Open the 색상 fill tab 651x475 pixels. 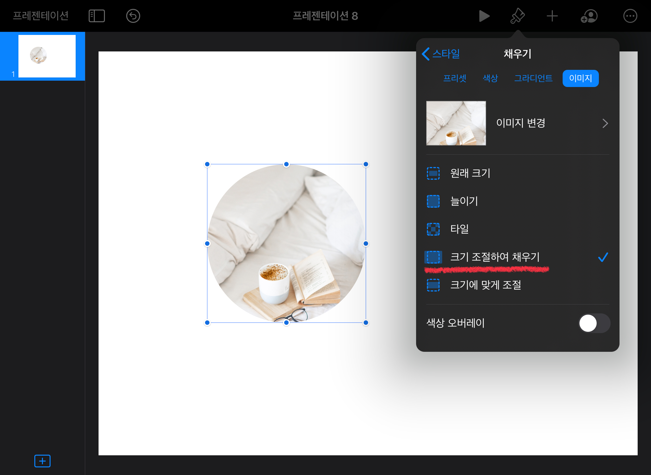(x=490, y=78)
